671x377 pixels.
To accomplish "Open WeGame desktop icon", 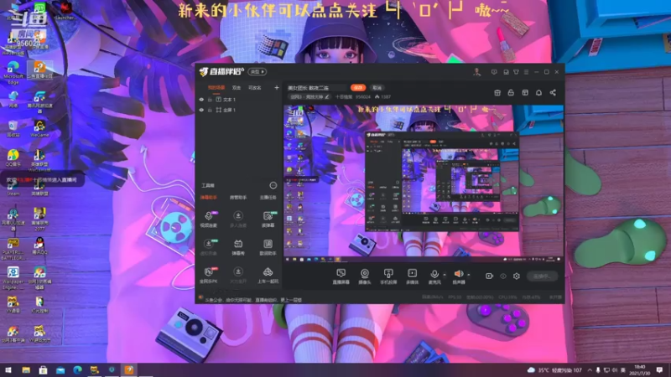I will (x=39, y=129).
